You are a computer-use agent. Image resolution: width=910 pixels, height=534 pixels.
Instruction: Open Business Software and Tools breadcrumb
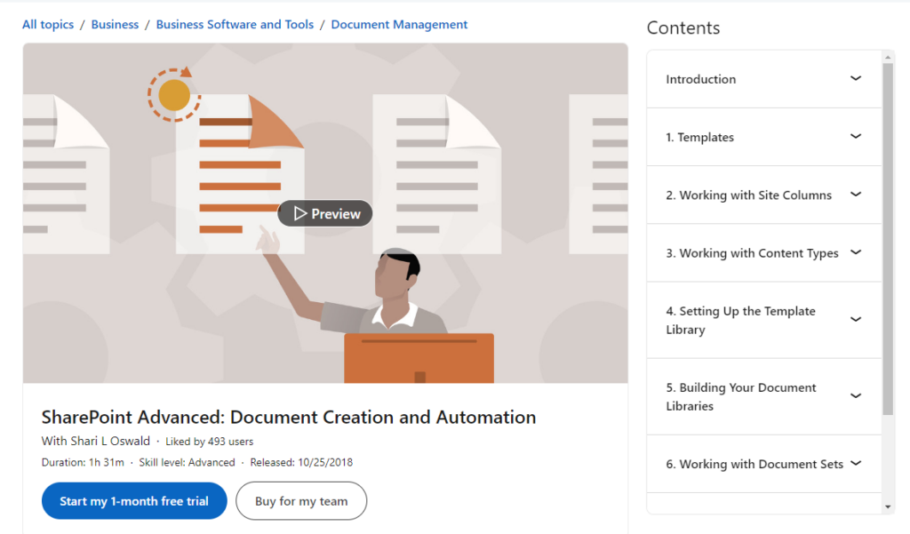coord(235,24)
